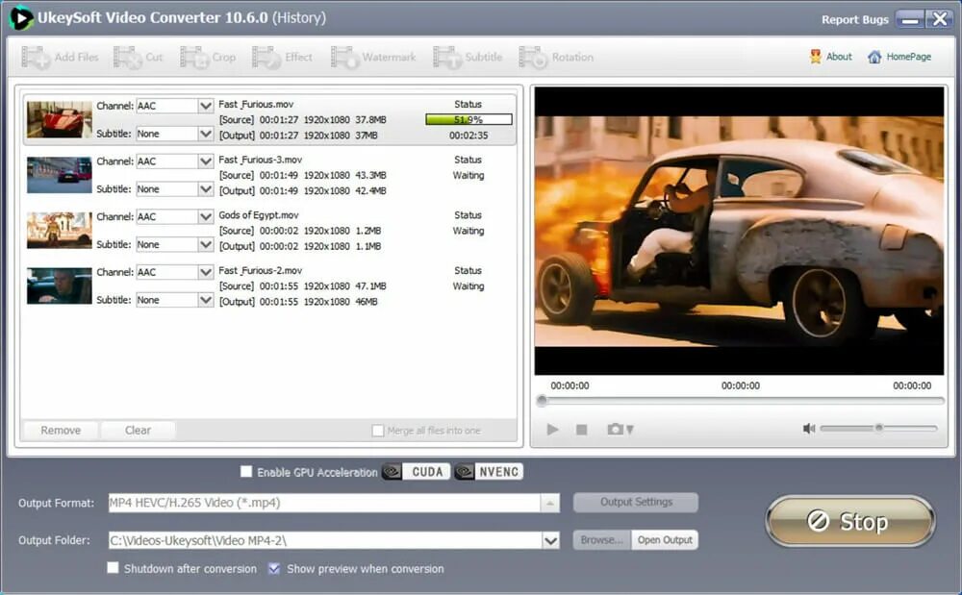
Task: Expand Channel dropdown for Fast_Furious-2.mov
Action: (x=206, y=271)
